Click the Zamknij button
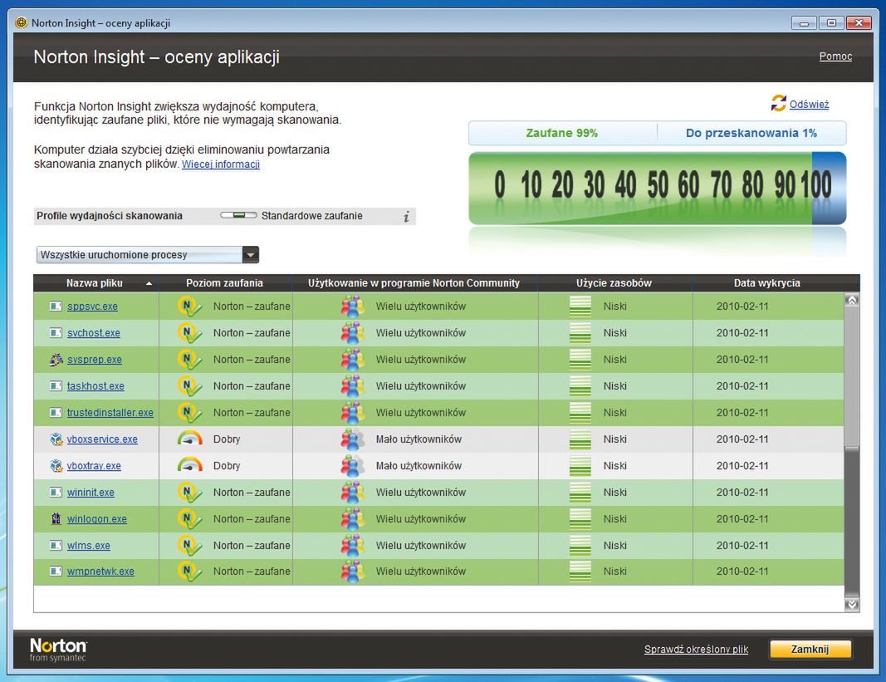This screenshot has height=682, width=886. pyautogui.click(x=810, y=650)
